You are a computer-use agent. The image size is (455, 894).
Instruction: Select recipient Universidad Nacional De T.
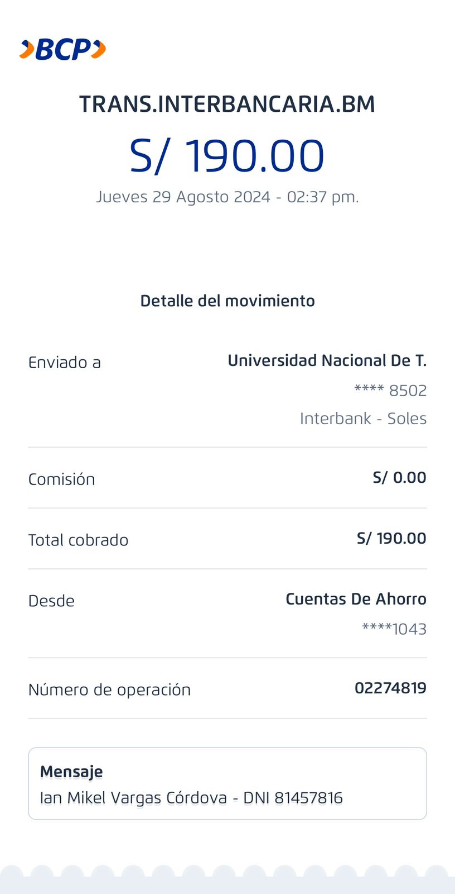point(327,361)
